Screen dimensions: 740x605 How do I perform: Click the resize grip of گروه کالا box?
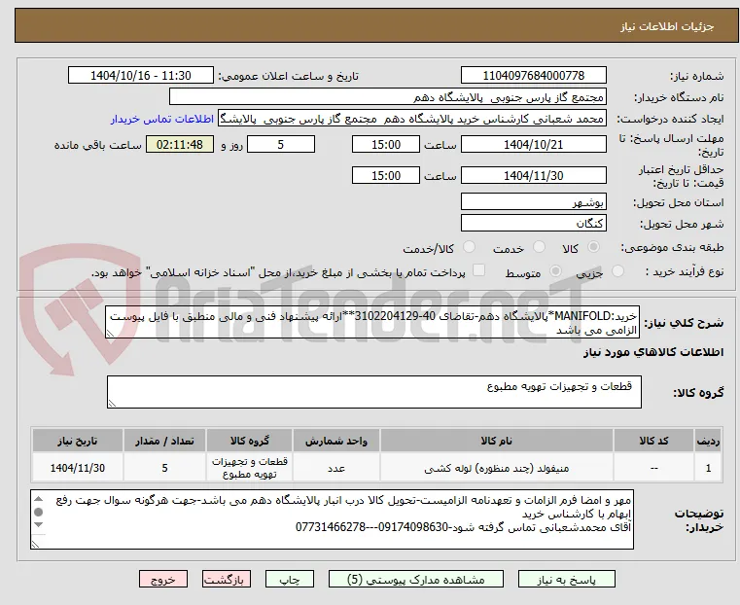coord(112,403)
